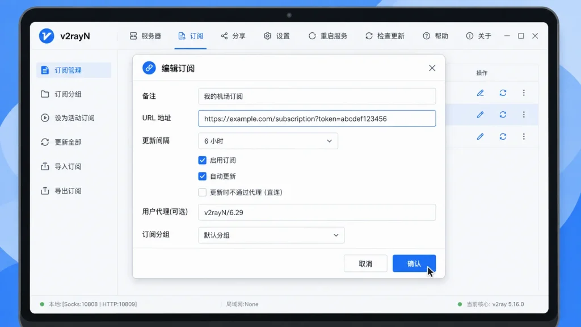This screenshot has width=581, height=327.
Task: Toggle the 自动更新 checkbox
Action: click(x=203, y=176)
